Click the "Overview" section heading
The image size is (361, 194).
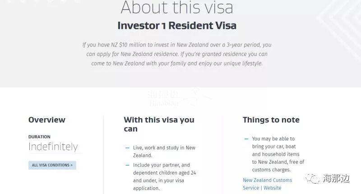coord(47,120)
